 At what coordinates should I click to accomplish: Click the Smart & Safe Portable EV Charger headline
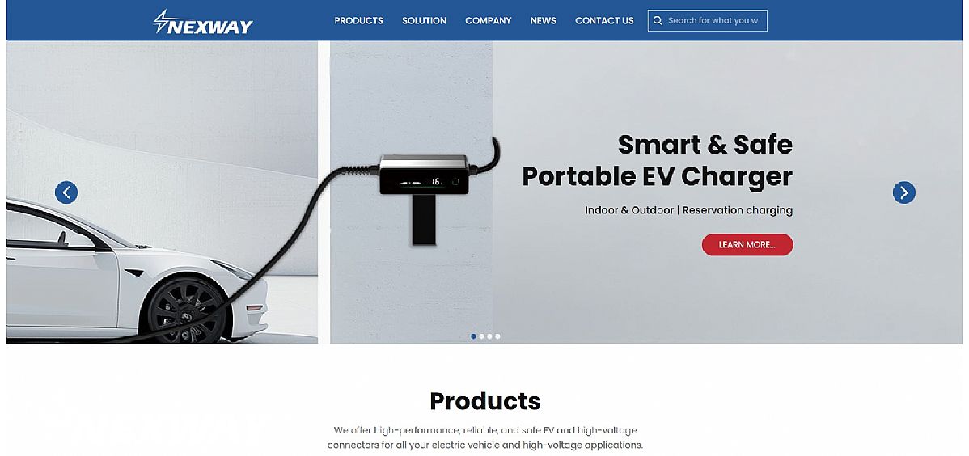(657, 161)
